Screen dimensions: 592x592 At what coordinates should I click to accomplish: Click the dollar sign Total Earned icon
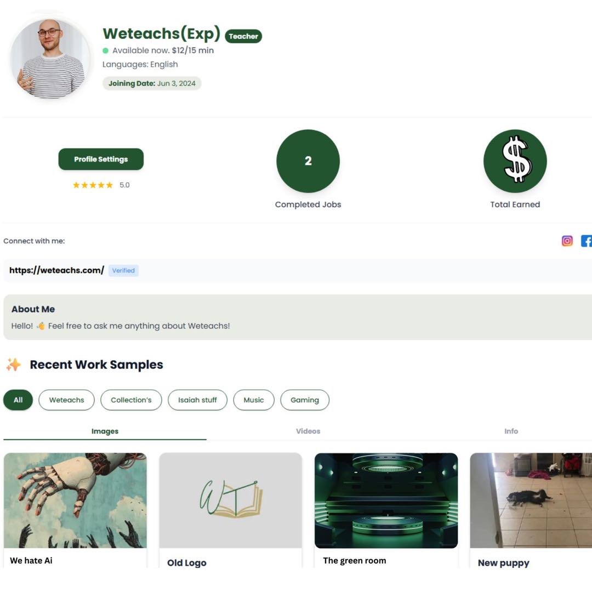[515, 161]
